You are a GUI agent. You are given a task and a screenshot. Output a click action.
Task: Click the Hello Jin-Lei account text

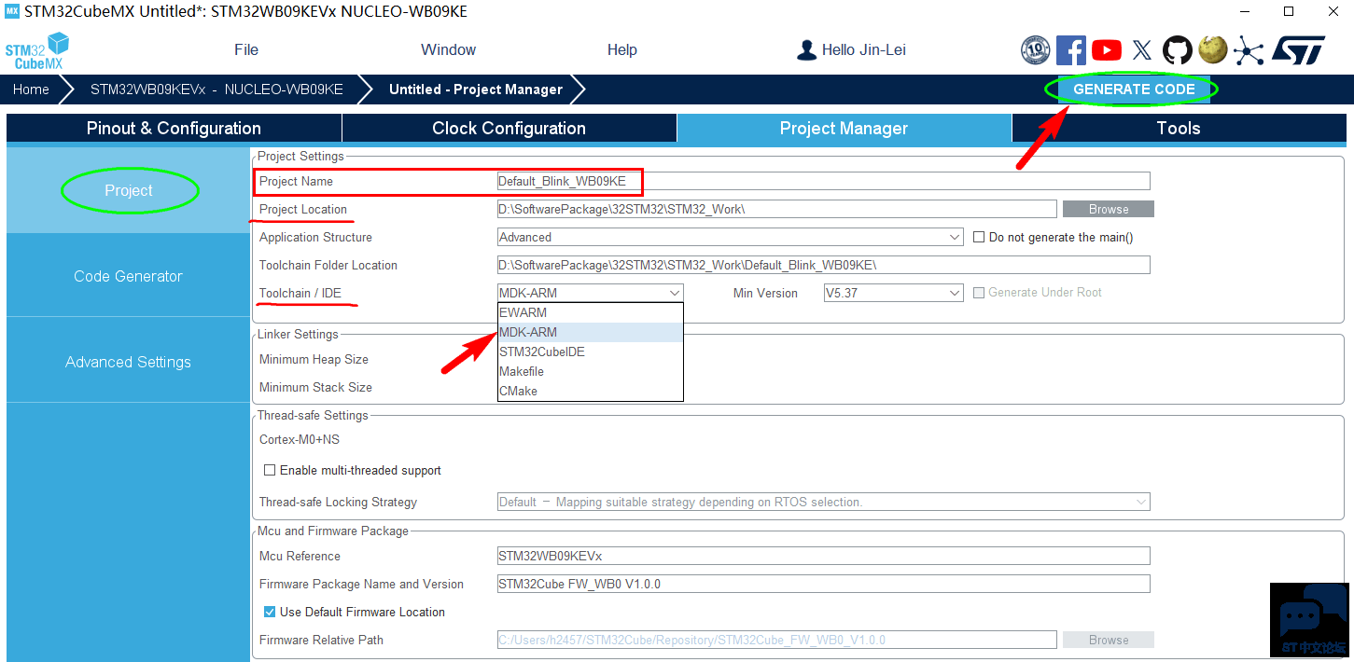click(864, 50)
